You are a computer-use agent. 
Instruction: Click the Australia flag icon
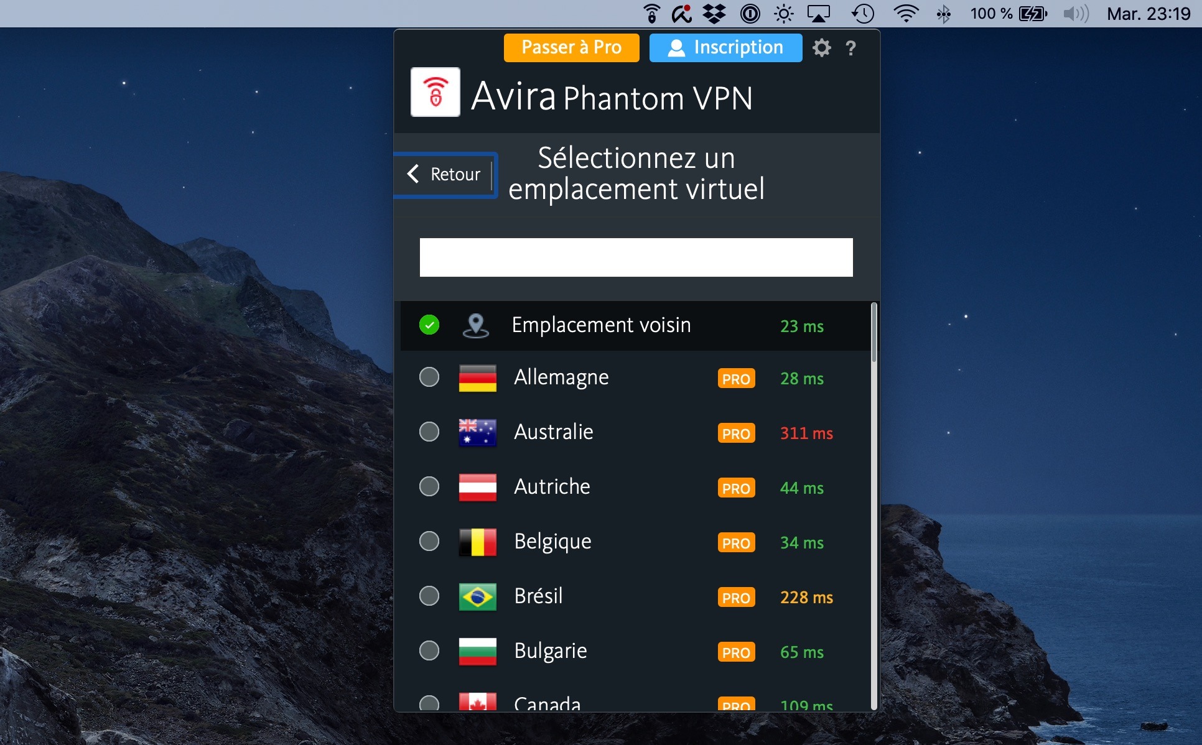(x=477, y=433)
